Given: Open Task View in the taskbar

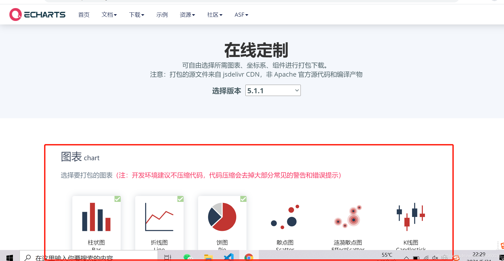Looking at the screenshot, I should (x=168, y=257).
